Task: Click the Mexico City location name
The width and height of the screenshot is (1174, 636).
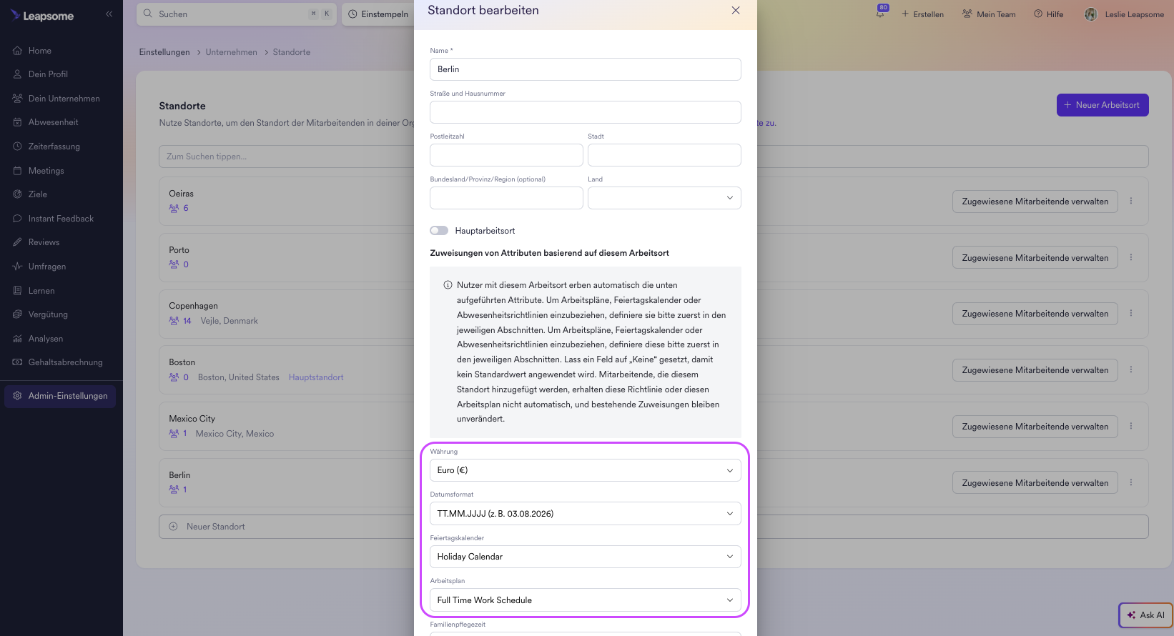Action: (x=192, y=419)
